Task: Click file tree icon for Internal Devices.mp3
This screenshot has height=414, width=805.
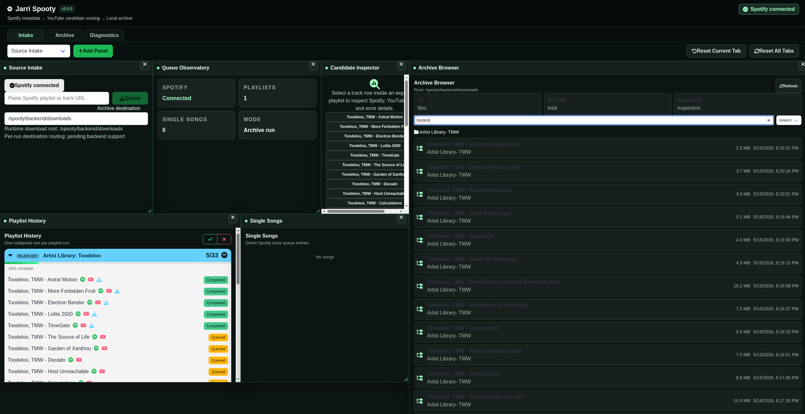Action: [420, 171]
